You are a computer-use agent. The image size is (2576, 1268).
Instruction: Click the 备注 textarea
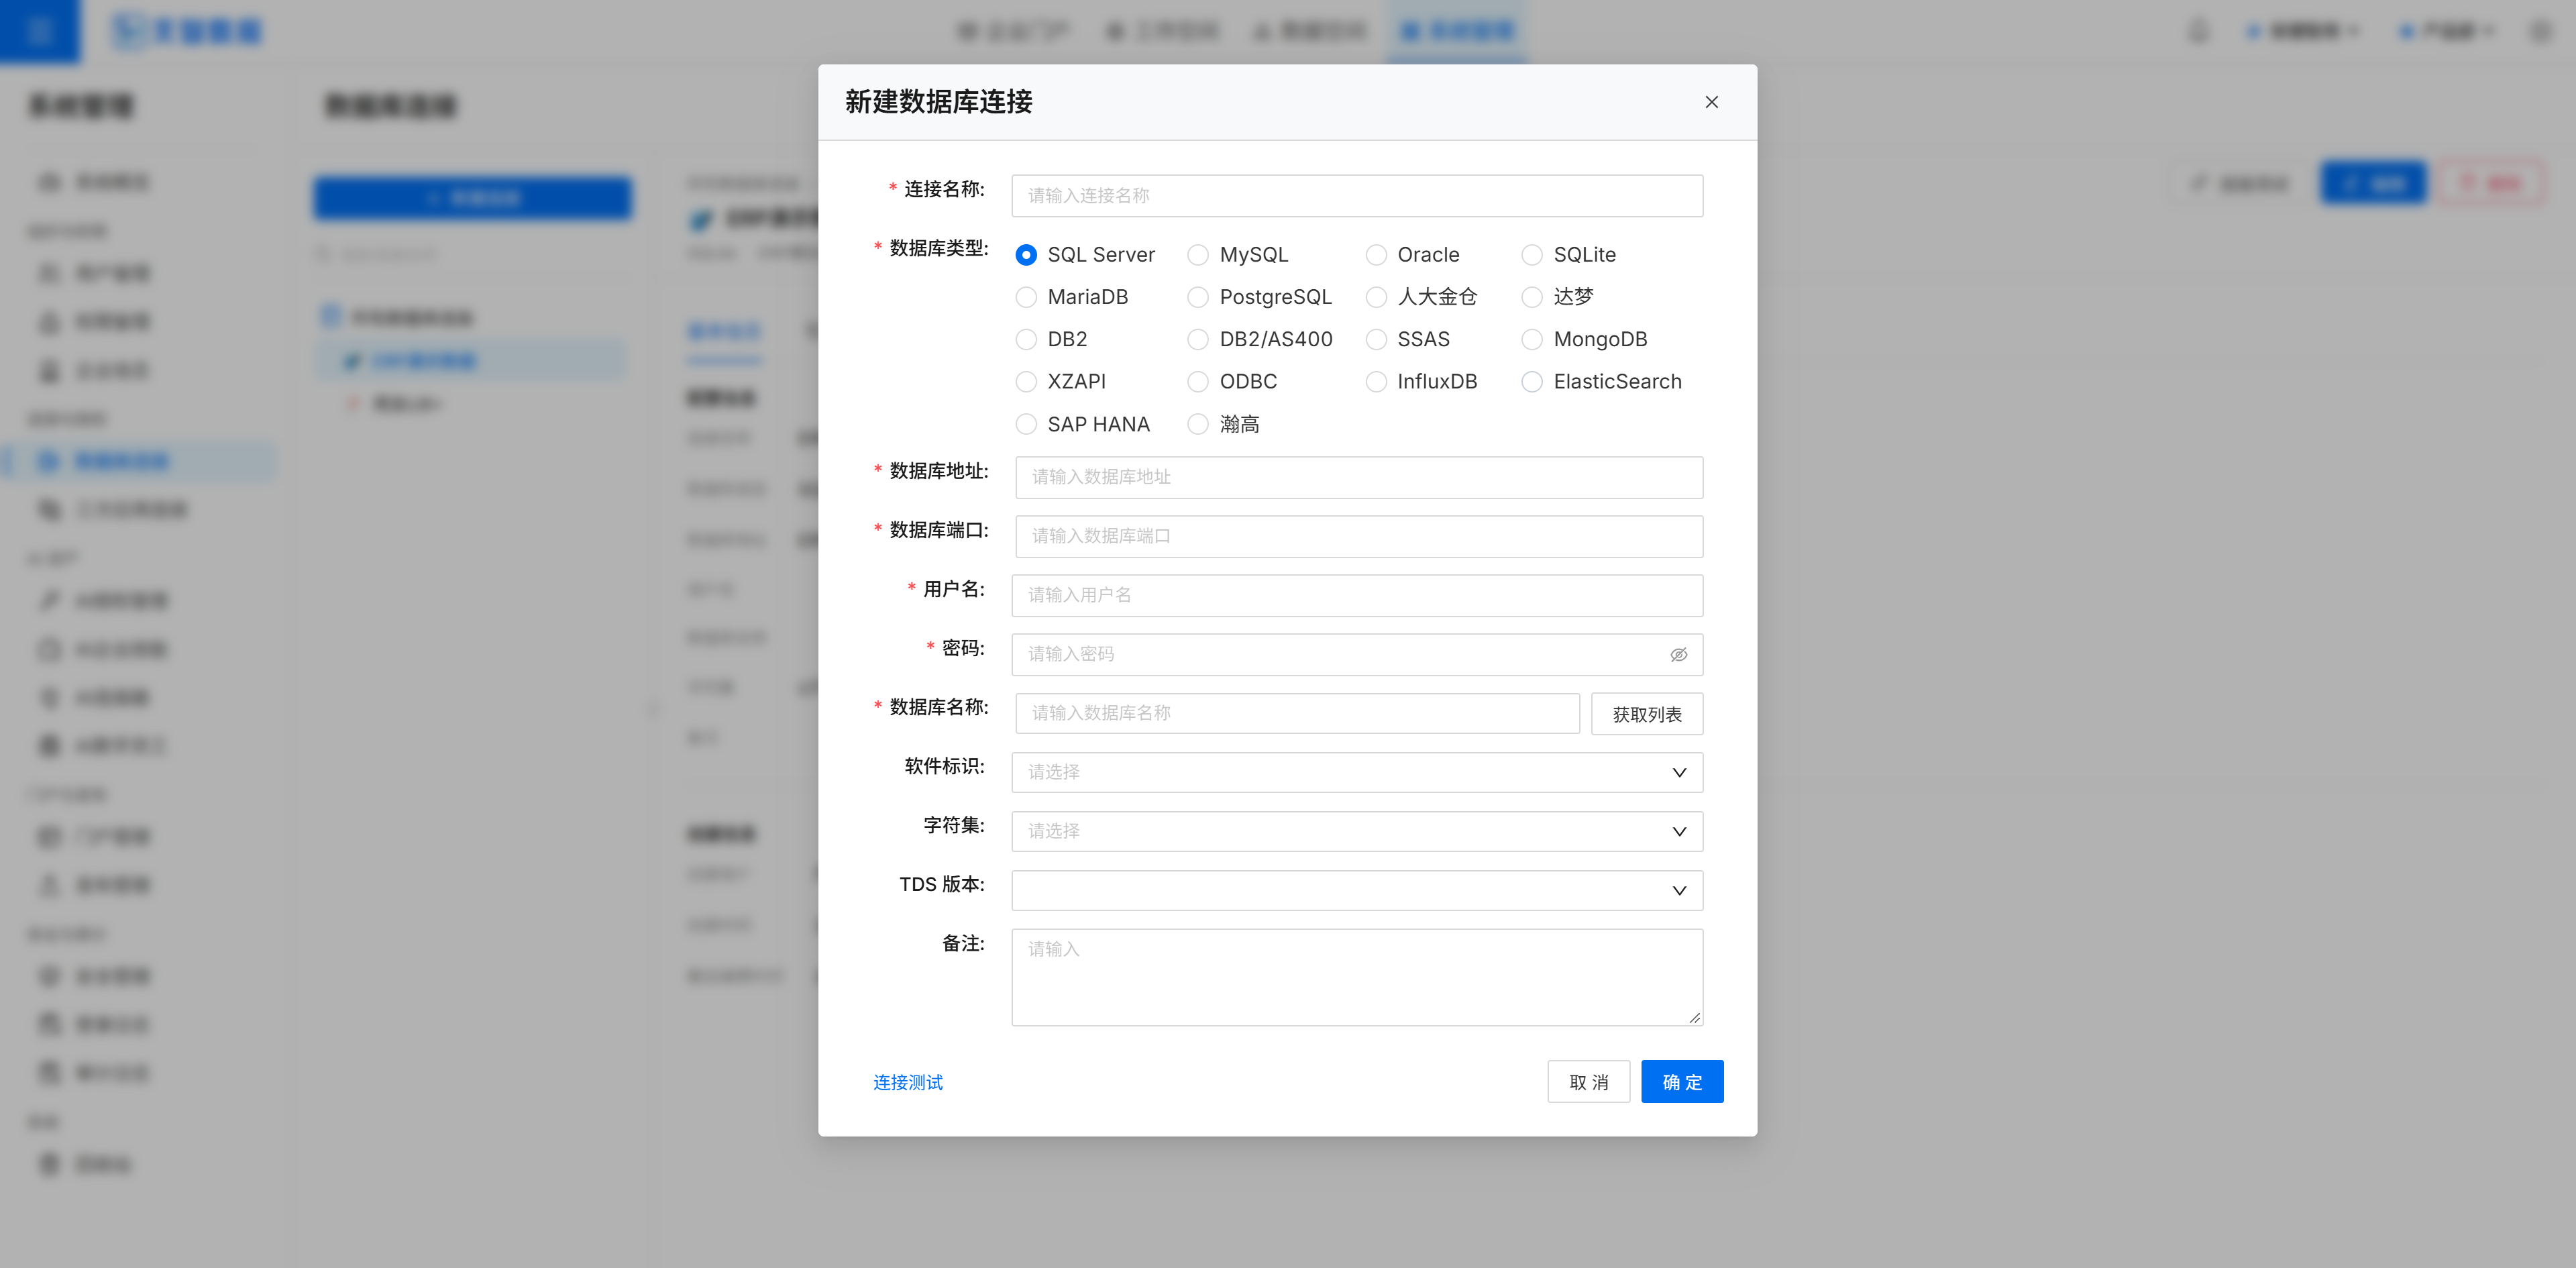[x=1357, y=977]
